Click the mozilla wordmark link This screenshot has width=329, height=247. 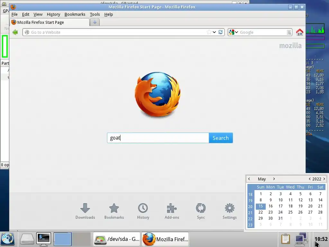(x=290, y=46)
